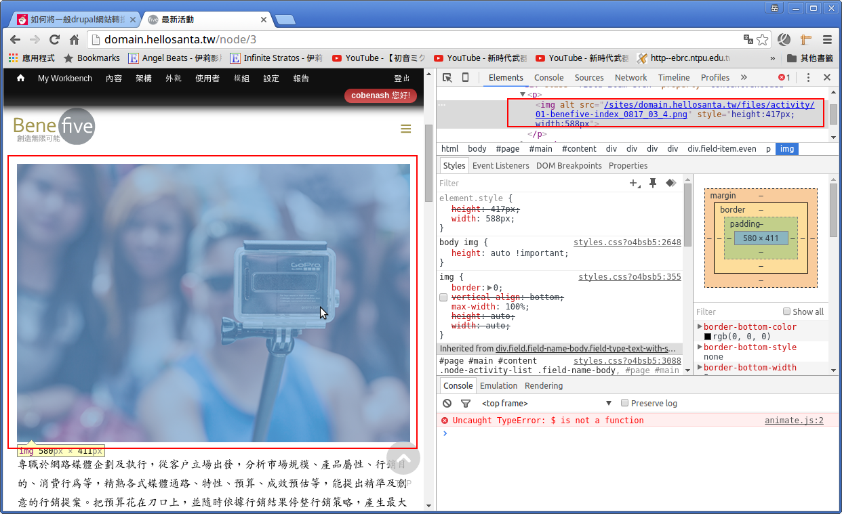Open DevTools customize menu

809,78
